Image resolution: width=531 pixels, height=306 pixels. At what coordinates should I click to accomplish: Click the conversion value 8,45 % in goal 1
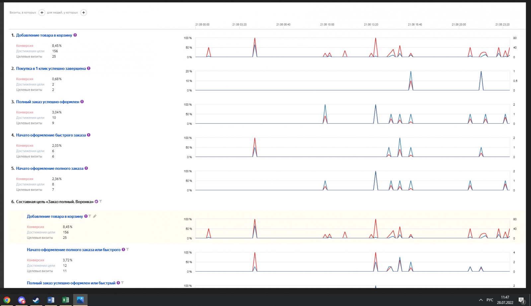click(57, 46)
